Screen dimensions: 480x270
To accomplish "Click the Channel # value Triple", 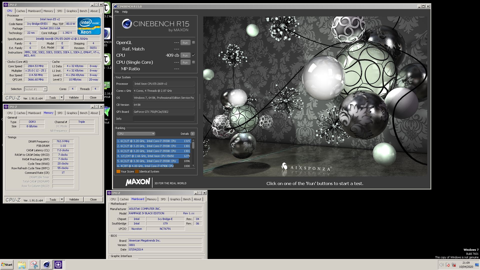I will pyautogui.click(x=82, y=122).
